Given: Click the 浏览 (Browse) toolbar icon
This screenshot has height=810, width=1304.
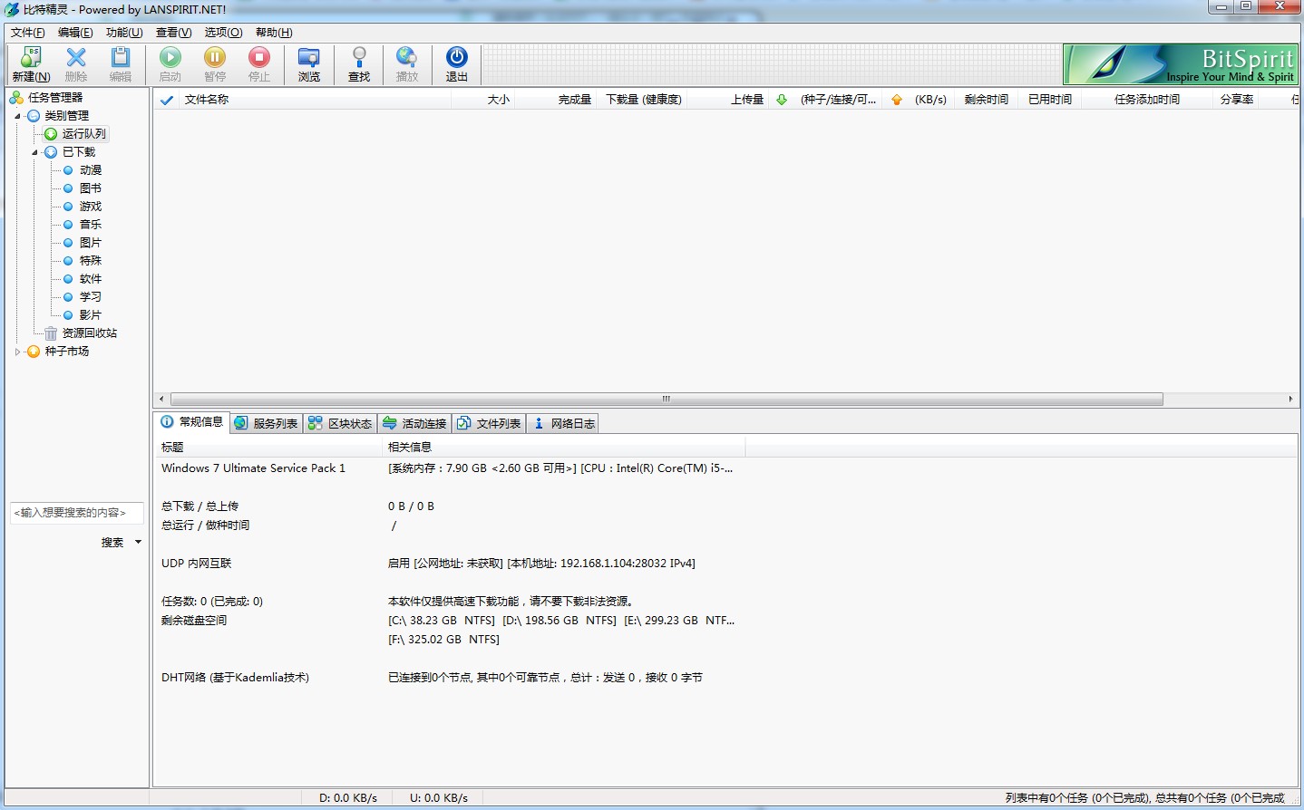Looking at the screenshot, I should (309, 59).
